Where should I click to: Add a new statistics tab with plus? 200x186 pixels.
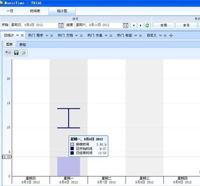pyautogui.click(x=171, y=36)
